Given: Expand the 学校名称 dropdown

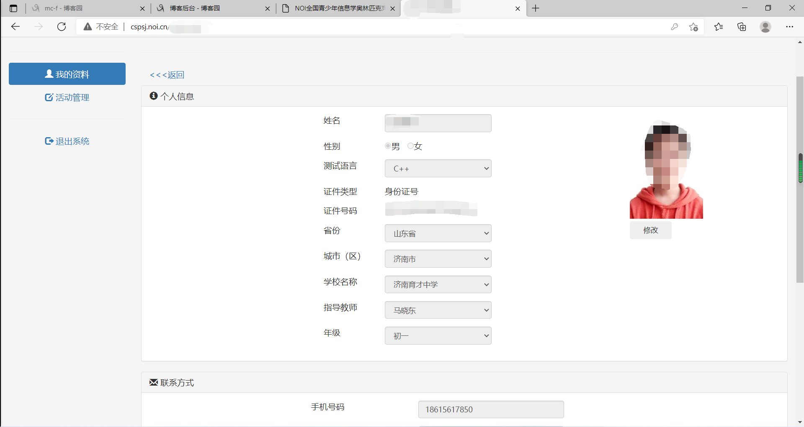Looking at the screenshot, I should (438, 285).
